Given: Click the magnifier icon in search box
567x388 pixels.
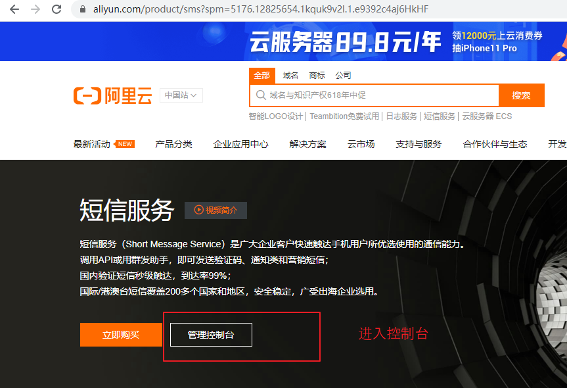Looking at the screenshot, I should point(260,95).
